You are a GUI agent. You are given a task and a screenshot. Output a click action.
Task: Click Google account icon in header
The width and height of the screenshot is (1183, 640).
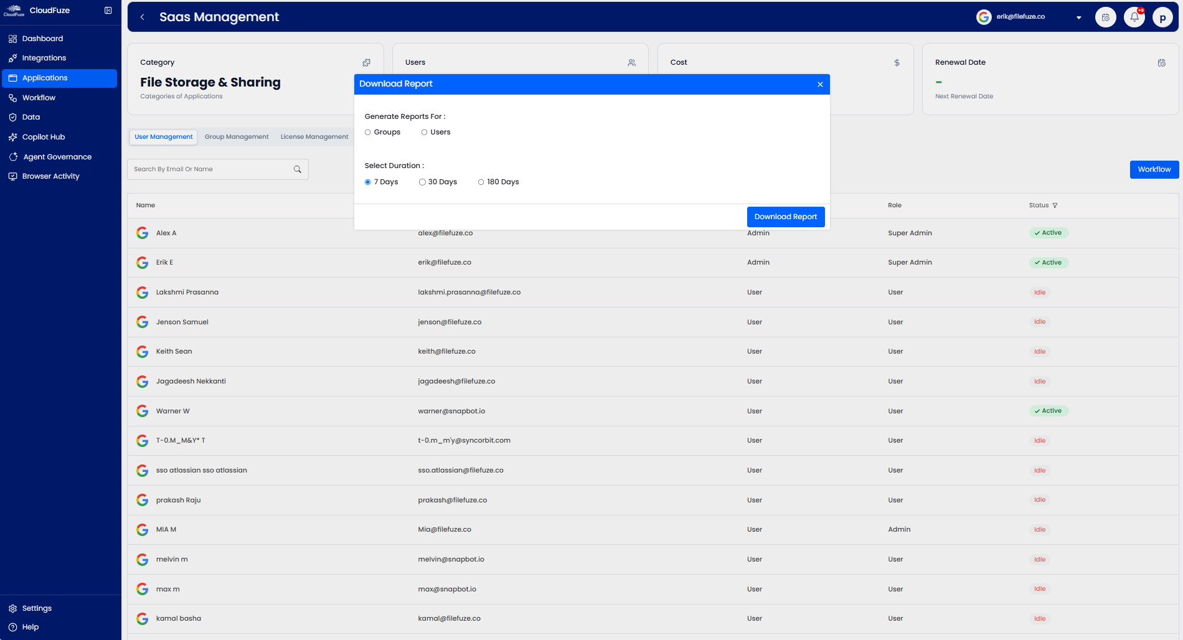984,17
